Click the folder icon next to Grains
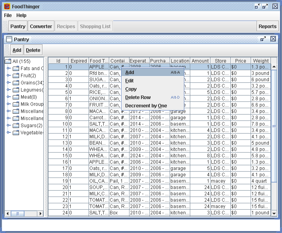Image resolution: width=282 pixels, height=233 pixels. (16, 83)
